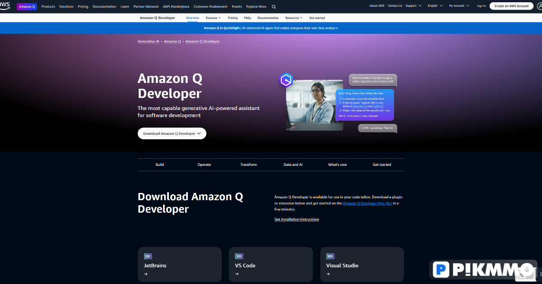Open Documentation tab in subnav
The width and height of the screenshot is (542, 284).
pos(268,18)
